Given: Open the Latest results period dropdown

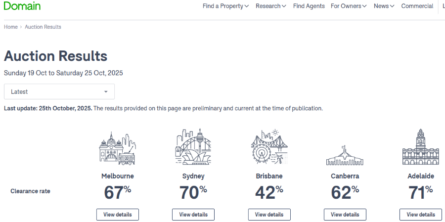Looking at the screenshot, I should coord(59,91).
